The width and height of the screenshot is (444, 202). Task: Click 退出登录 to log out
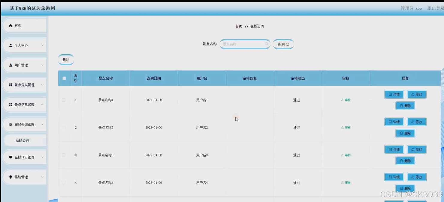pyautogui.click(x=436, y=8)
